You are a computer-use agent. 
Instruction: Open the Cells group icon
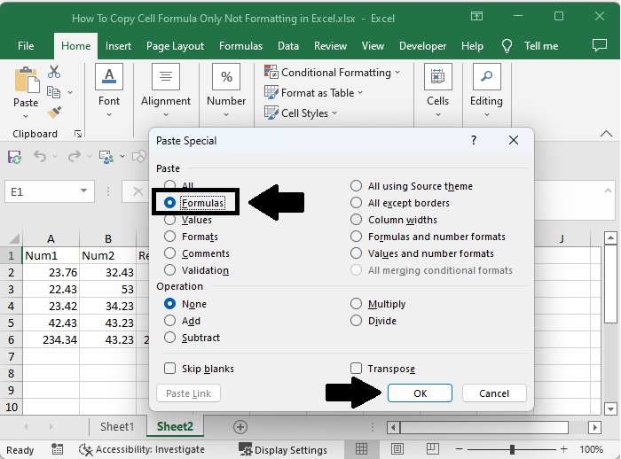(437, 76)
